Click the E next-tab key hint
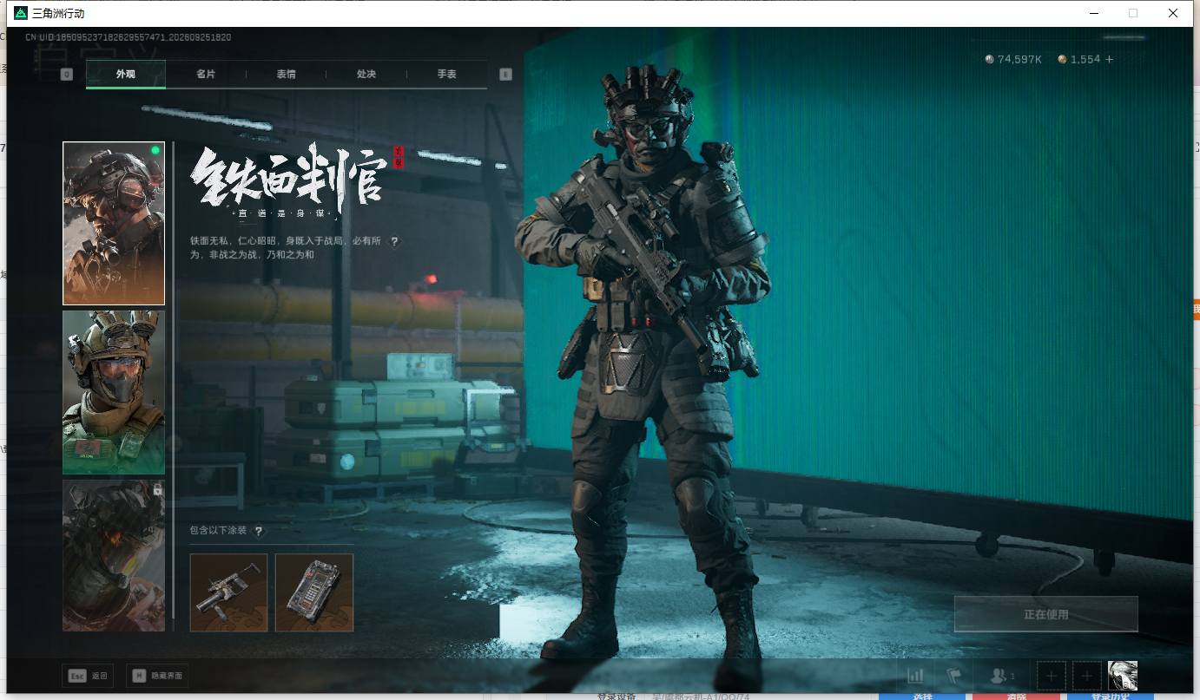Image resolution: width=1200 pixels, height=700 pixels. (505, 75)
